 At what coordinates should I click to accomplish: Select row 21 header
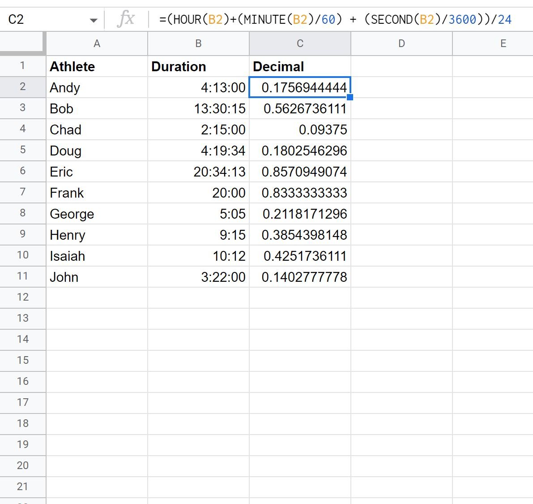point(23,487)
